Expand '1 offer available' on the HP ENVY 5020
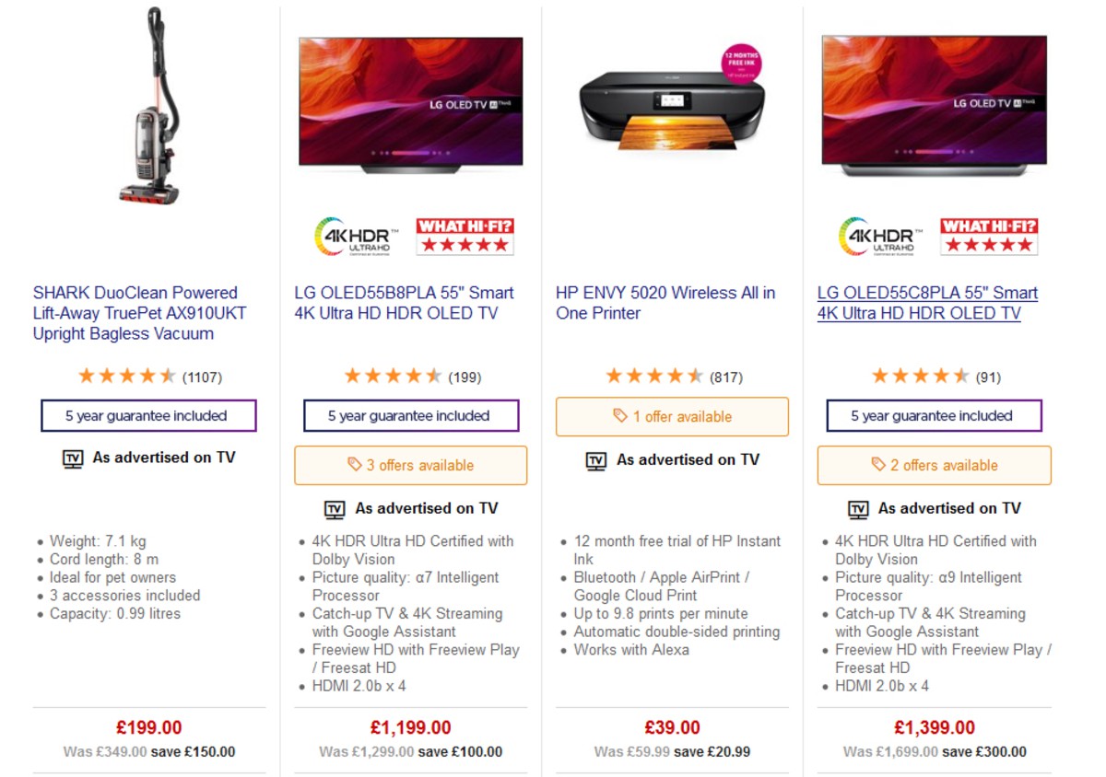This screenshot has width=1106, height=777. (x=672, y=416)
